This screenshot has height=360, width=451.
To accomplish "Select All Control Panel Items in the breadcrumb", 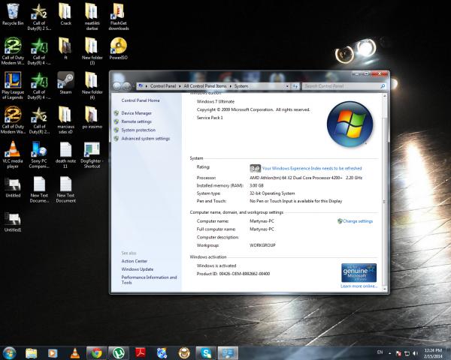I will tap(206, 86).
